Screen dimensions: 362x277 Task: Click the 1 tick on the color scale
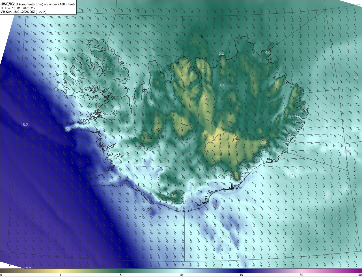pos(61,275)
